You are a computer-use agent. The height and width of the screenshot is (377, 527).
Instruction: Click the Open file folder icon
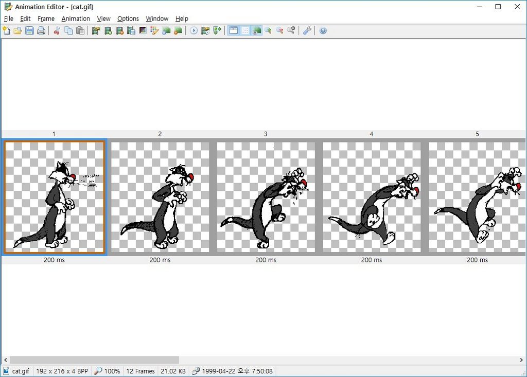17,30
